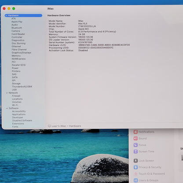Click user's iMac in the path bar
The image size is (183, 183).
click(x=59, y=126)
